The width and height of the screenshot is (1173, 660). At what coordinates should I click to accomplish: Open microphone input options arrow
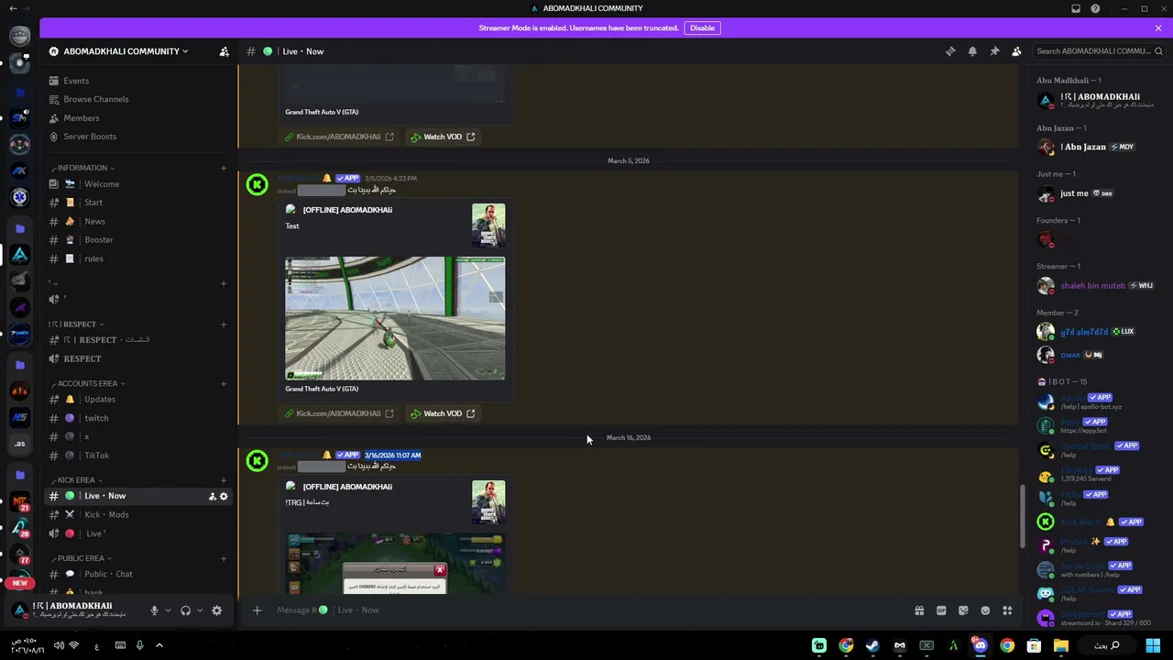click(168, 610)
